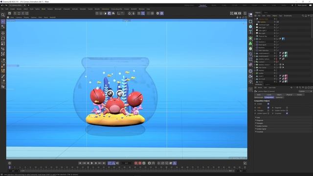Click the red Record Active Objects button
The width and height of the screenshot is (313, 176).
136,163
